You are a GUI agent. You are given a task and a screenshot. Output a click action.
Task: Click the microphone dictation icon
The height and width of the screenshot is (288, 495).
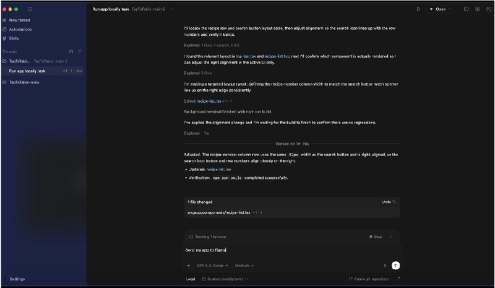[x=385, y=266]
